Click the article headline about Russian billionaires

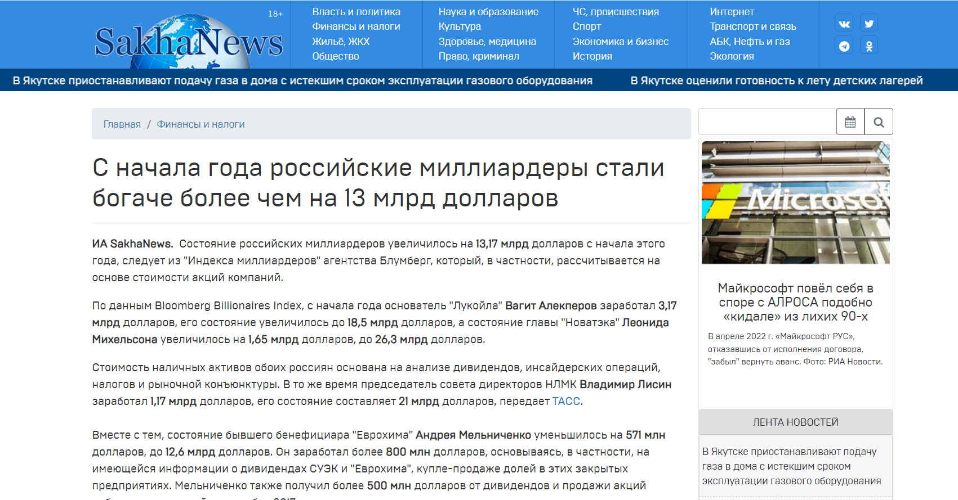[x=378, y=183]
